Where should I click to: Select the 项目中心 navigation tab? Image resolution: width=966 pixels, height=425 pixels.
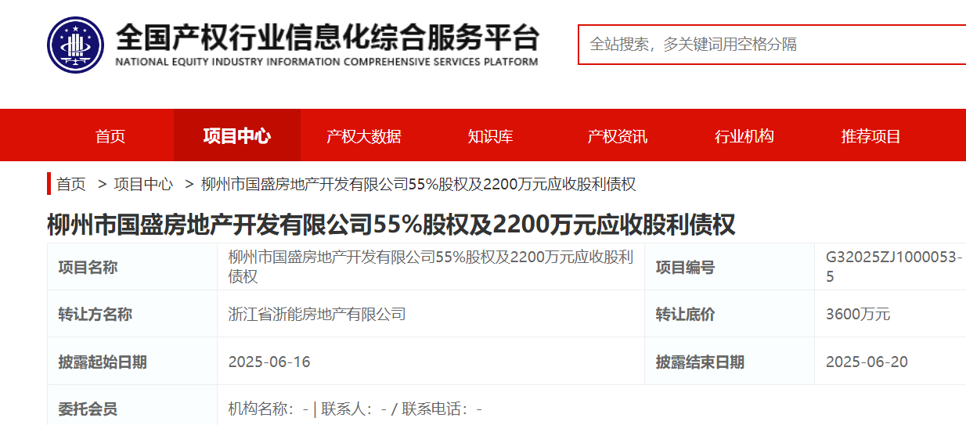point(237,136)
